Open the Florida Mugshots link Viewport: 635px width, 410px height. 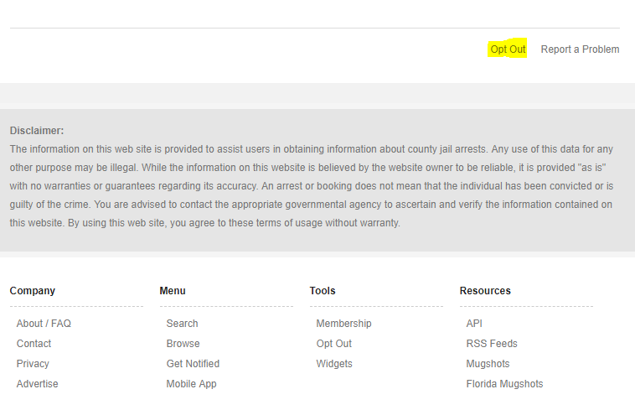click(x=504, y=384)
